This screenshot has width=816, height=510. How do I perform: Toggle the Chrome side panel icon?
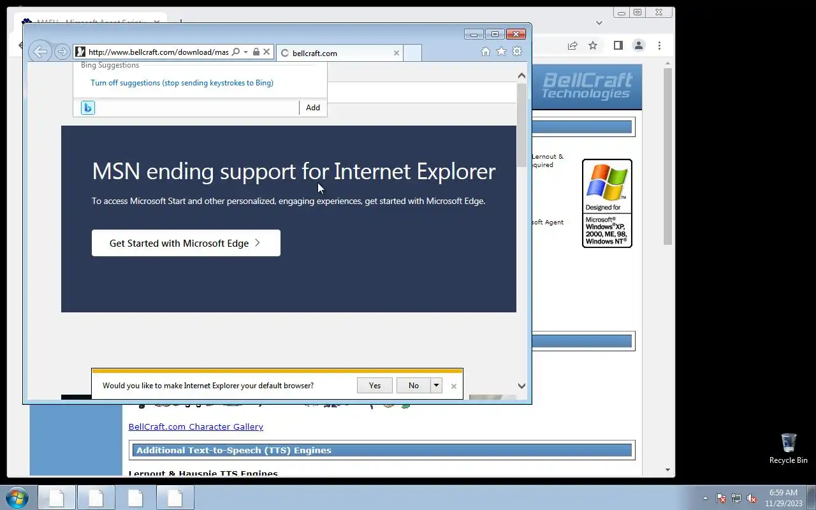618,45
